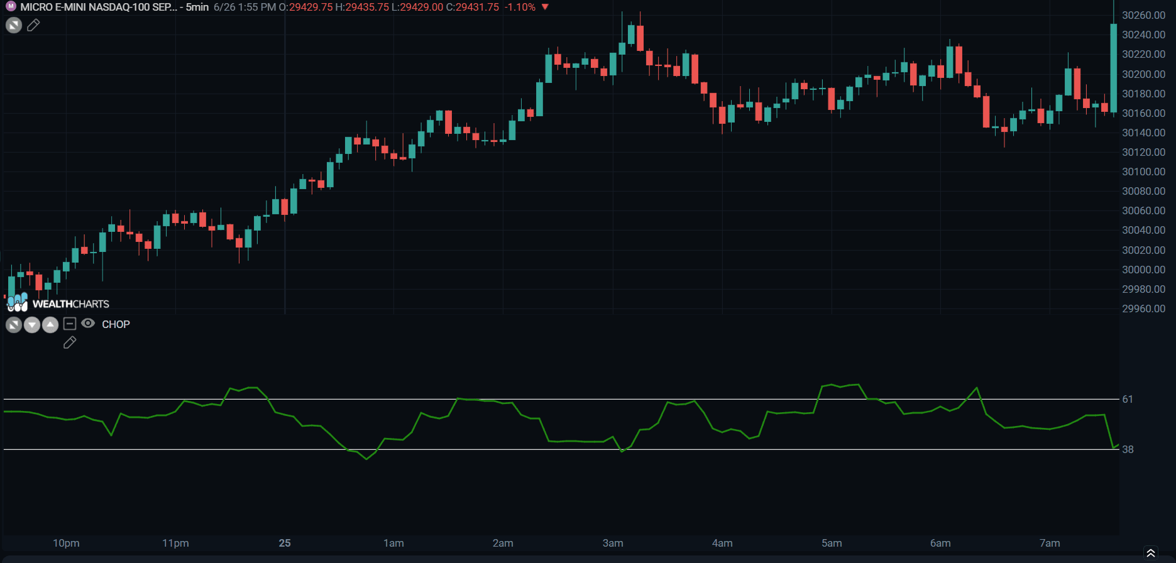Expand panel with double chevron up icon
This screenshot has width=1176, height=563.
[1151, 553]
